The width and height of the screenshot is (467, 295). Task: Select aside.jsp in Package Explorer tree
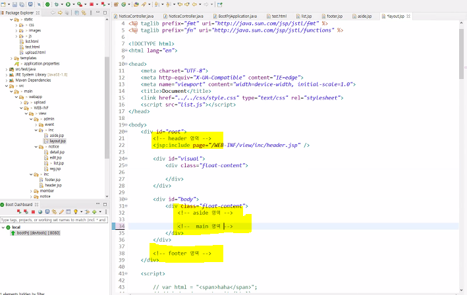[57, 136]
